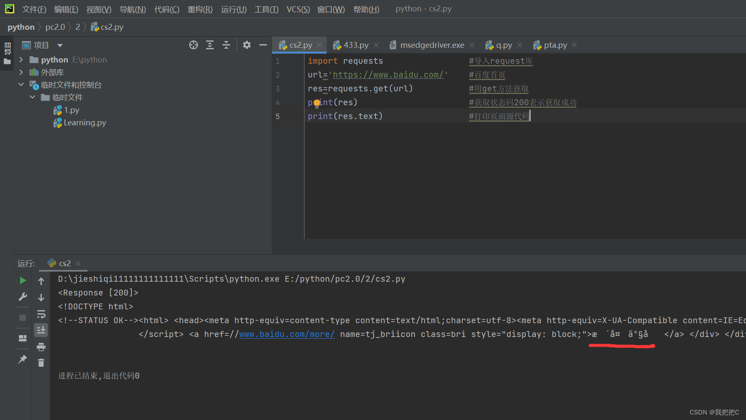
Task: Open the 帮助(H) menu
Action: 366,9
